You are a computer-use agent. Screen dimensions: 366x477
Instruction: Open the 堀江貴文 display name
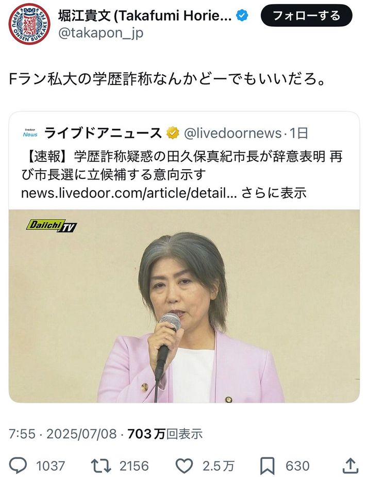[145, 15]
